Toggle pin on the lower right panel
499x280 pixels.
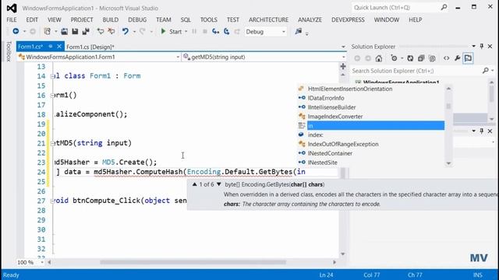(482, 131)
